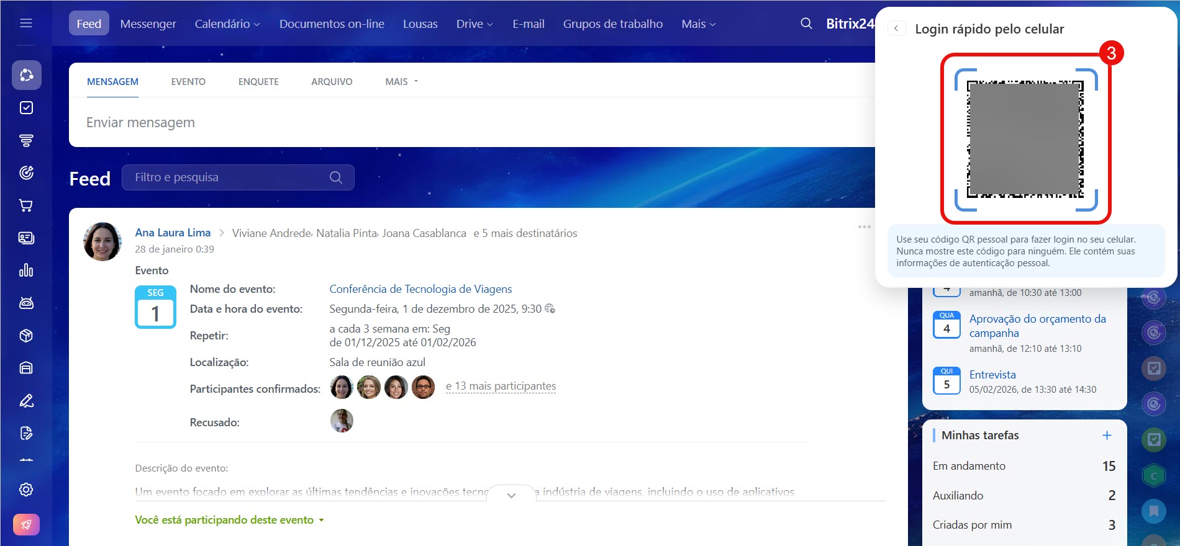The image size is (1180, 546).
Task: Click the rocket icon at the sidebar bottom
Action: 26,524
